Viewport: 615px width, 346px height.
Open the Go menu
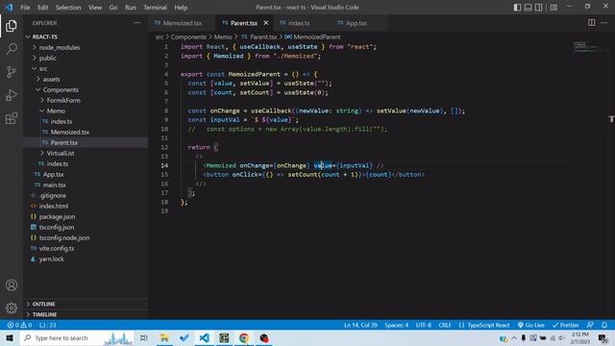point(113,8)
